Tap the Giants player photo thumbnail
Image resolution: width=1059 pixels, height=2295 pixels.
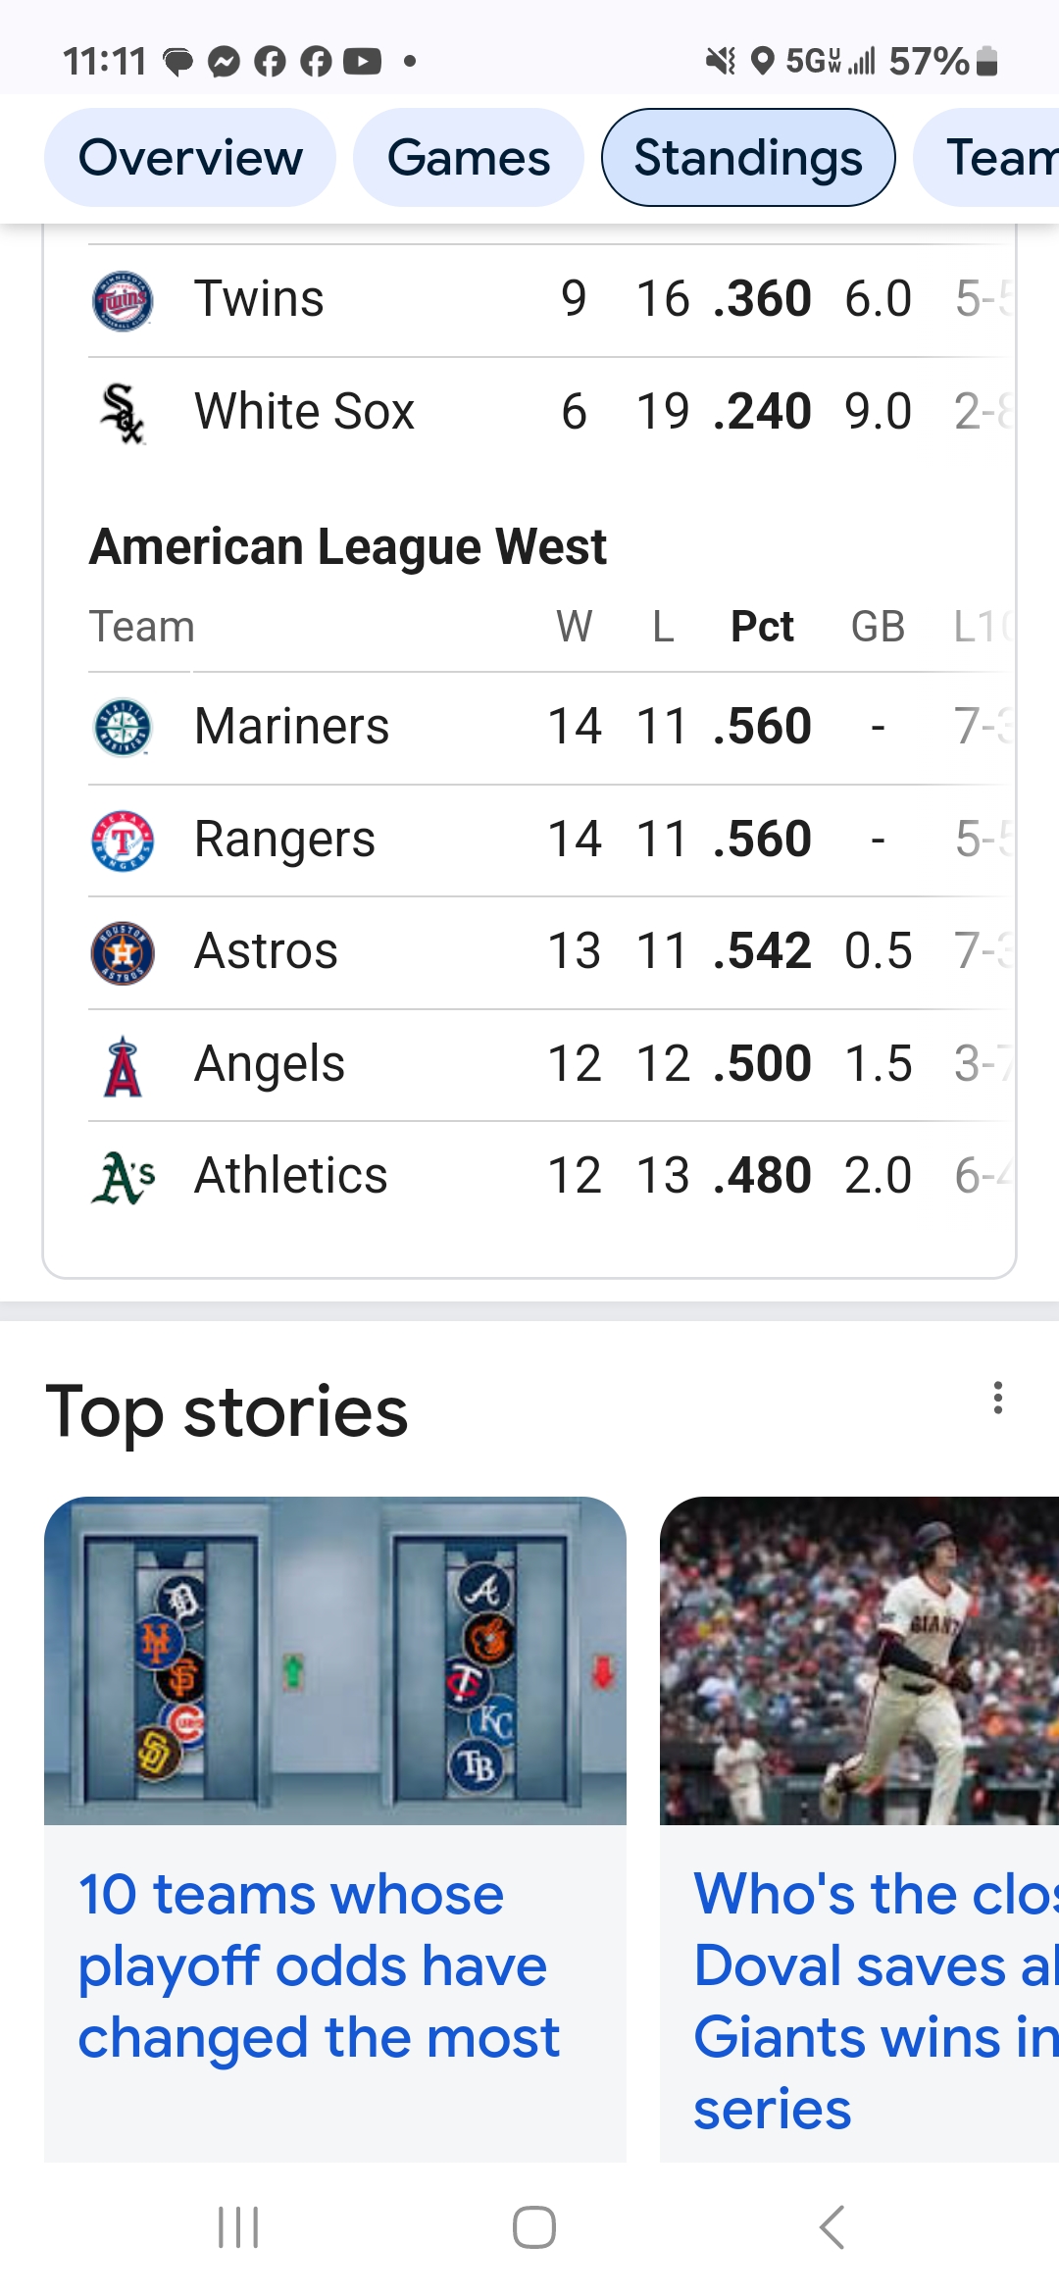pos(859,1660)
